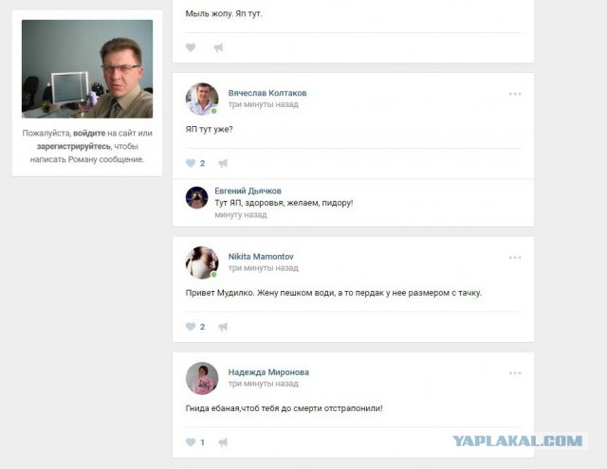Click the 'зарегистрируйтесь' registration link

(74, 146)
